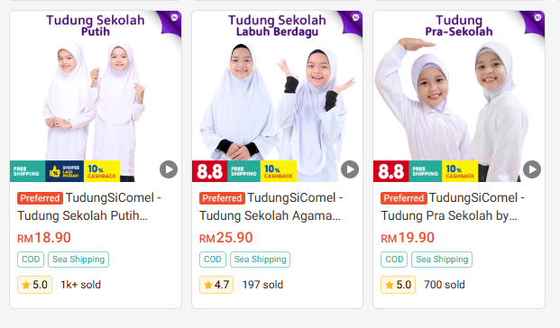Viewport: 560px width, 328px height.
Task: Click the RM19.90 price
Action: [x=408, y=238]
